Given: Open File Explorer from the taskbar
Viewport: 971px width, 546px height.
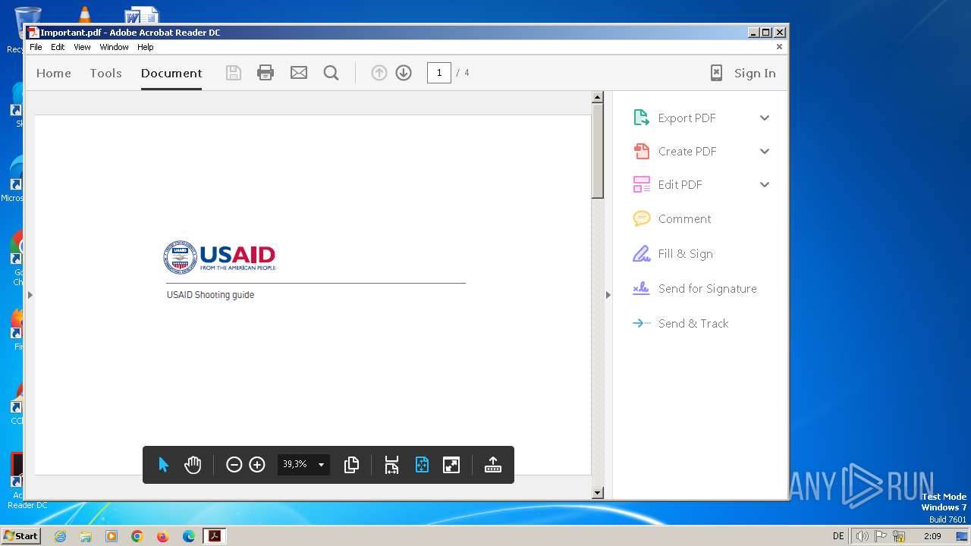Looking at the screenshot, I should pos(86,536).
